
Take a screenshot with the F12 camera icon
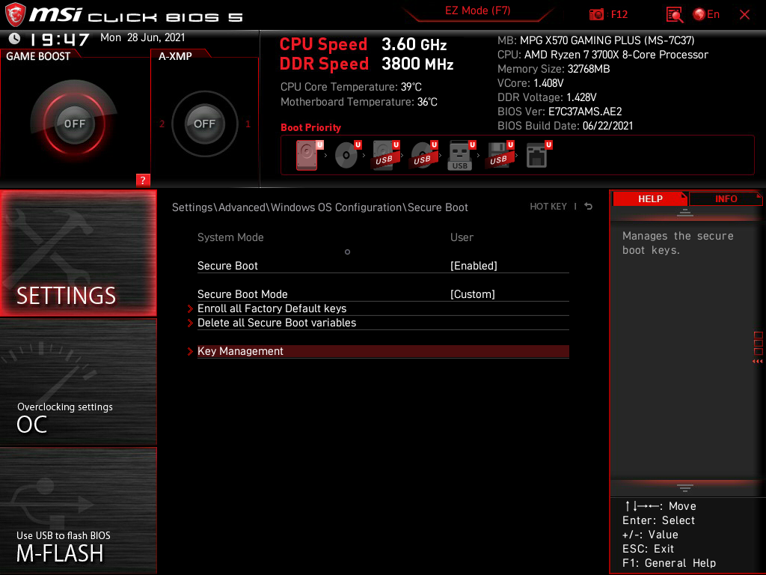coord(596,15)
